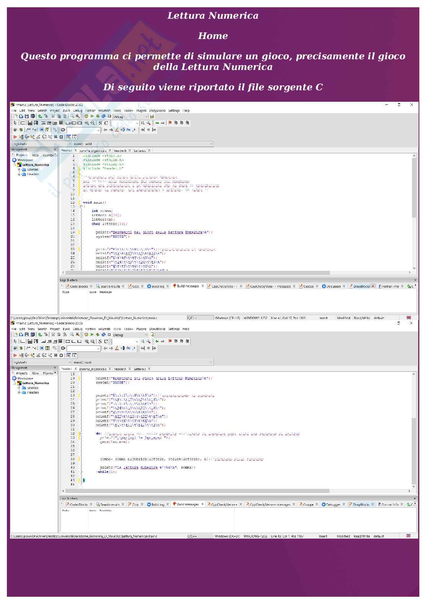The height and width of the screenshot is (604, 427).
Task: Click the Build gear icon in the upper Code::Blocks window
Action: (86, 116)
